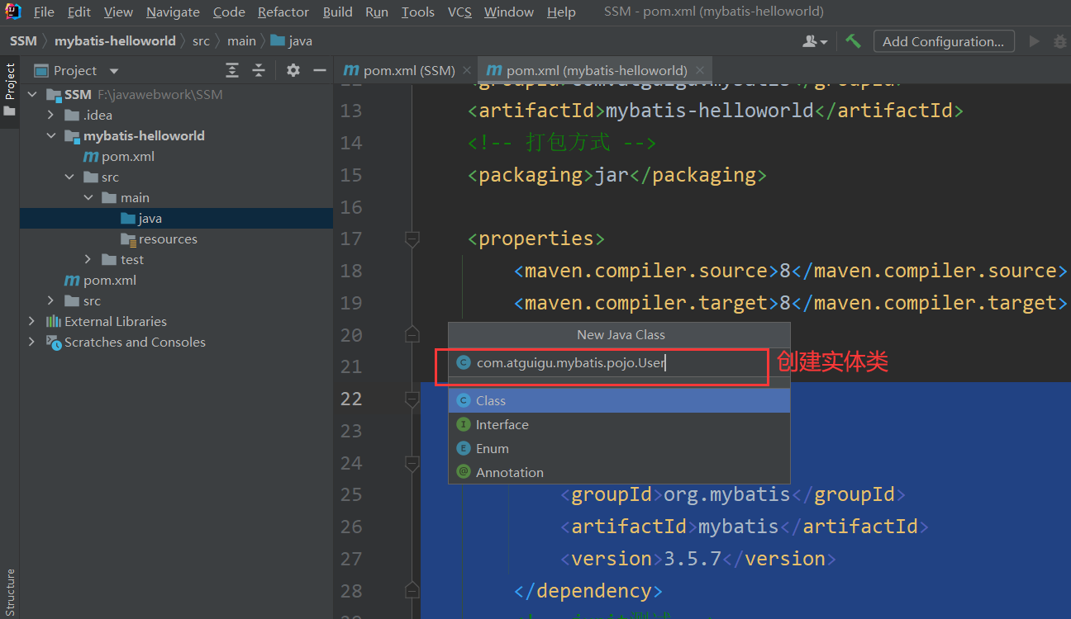Click mybatis-helloworld breadcrumb
The image size is (1071, 619).
click(x=115, y=40)
